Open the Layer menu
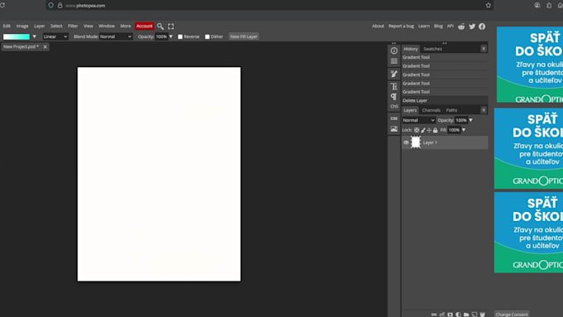This screenshot has width=563, height=317. (40, 26)
